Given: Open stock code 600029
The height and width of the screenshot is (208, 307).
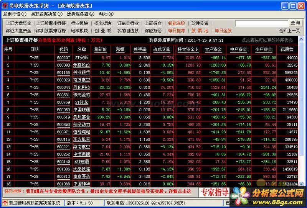Looking at the screenshot, I should point(63,80).
